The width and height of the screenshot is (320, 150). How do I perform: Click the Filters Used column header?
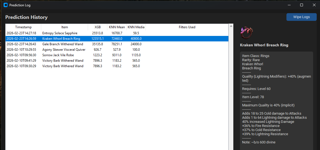click(x=187, y=27)
